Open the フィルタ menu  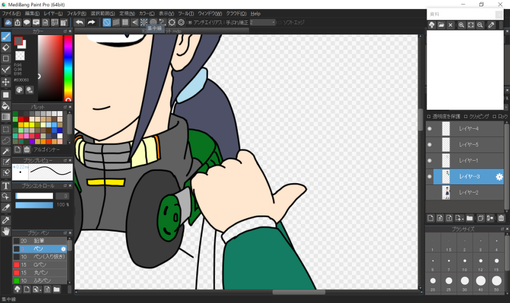click(76, 13)
